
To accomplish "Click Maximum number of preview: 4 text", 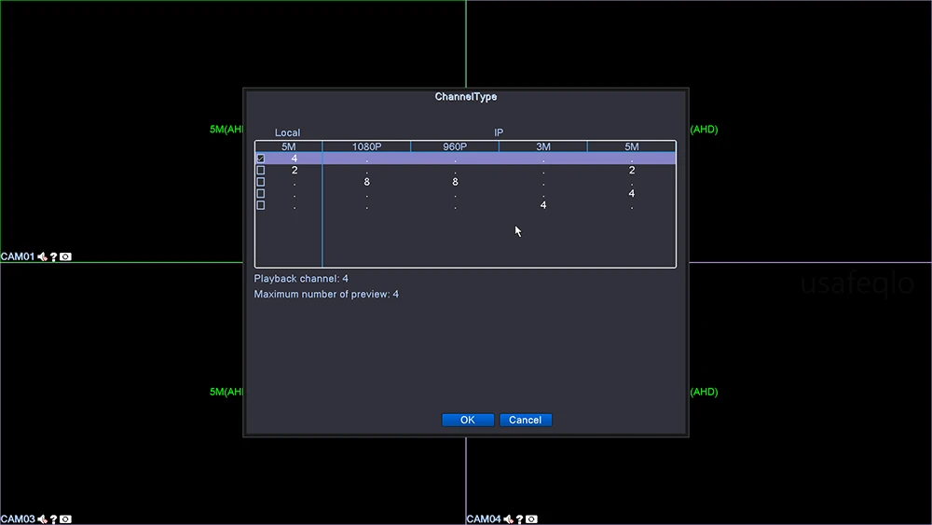I will click(326, 295).
